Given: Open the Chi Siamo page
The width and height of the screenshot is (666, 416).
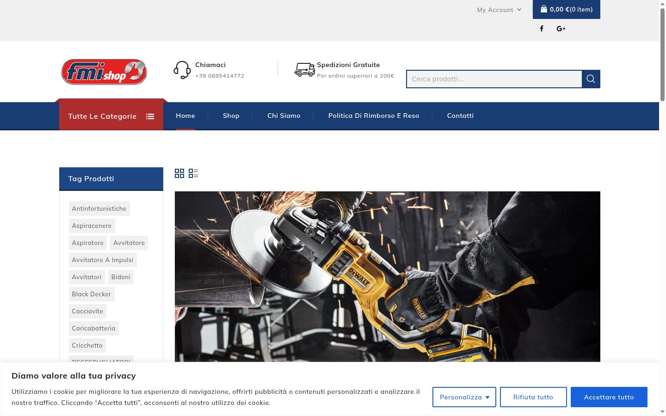Looking at the screenshot, I should 284,116.
